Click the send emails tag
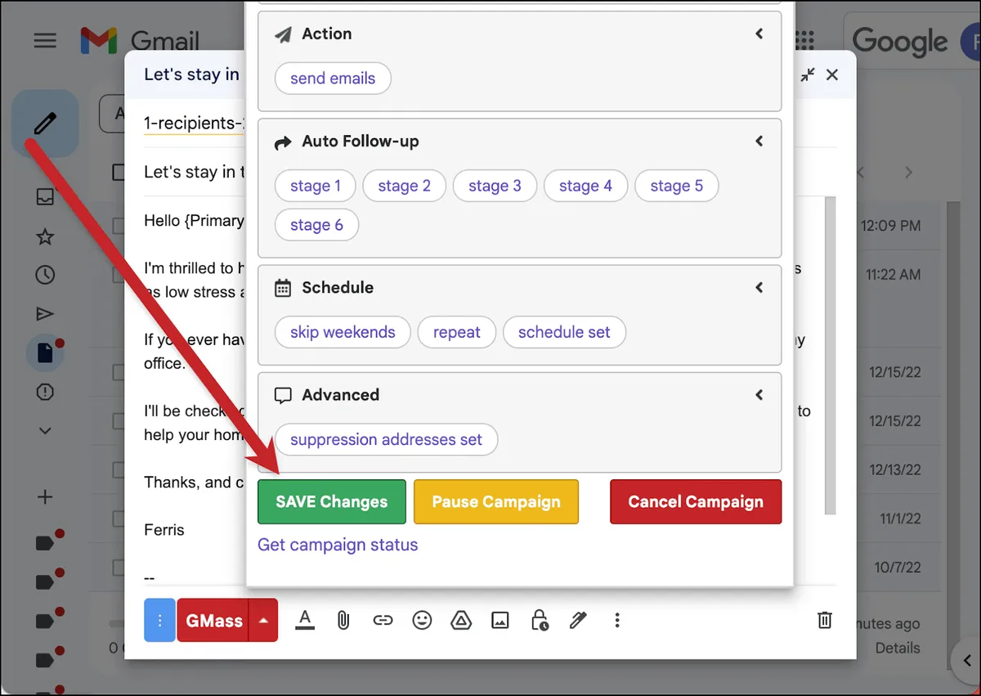This screenshot has width=981, height=696. pos(333,79)
